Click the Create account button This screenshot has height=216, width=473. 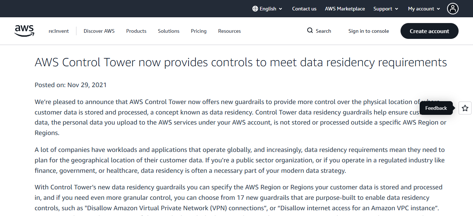click(429, 31)
